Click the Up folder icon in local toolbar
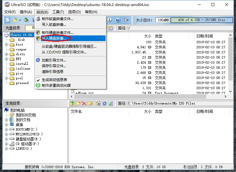Screen dimensions: 236x172 tap(72, 103)
